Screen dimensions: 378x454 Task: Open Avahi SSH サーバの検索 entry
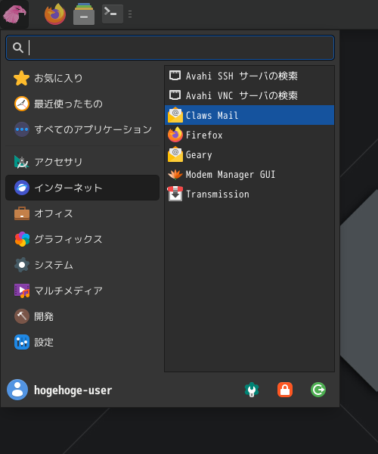(249, 76)
